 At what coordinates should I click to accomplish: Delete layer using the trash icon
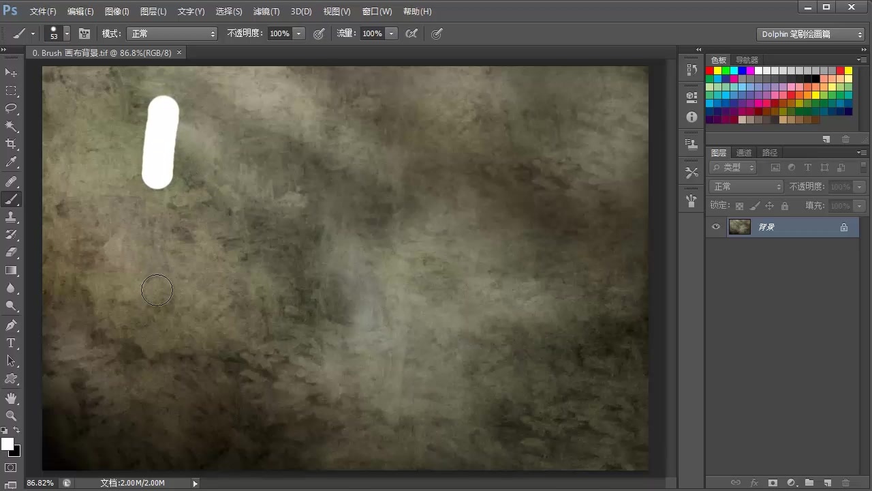coord(845,483)
